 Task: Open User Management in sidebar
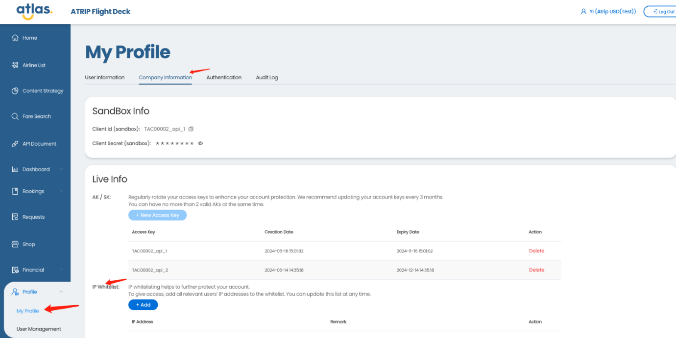(x=39, y=329)
